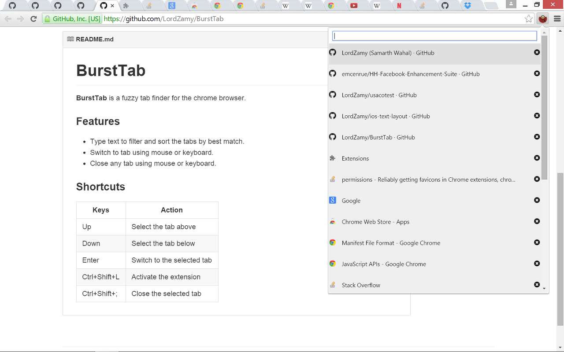Click the 'Close the selected tab' table cell
The height and width of the screenshot is (352, 564).
(172, 293)
